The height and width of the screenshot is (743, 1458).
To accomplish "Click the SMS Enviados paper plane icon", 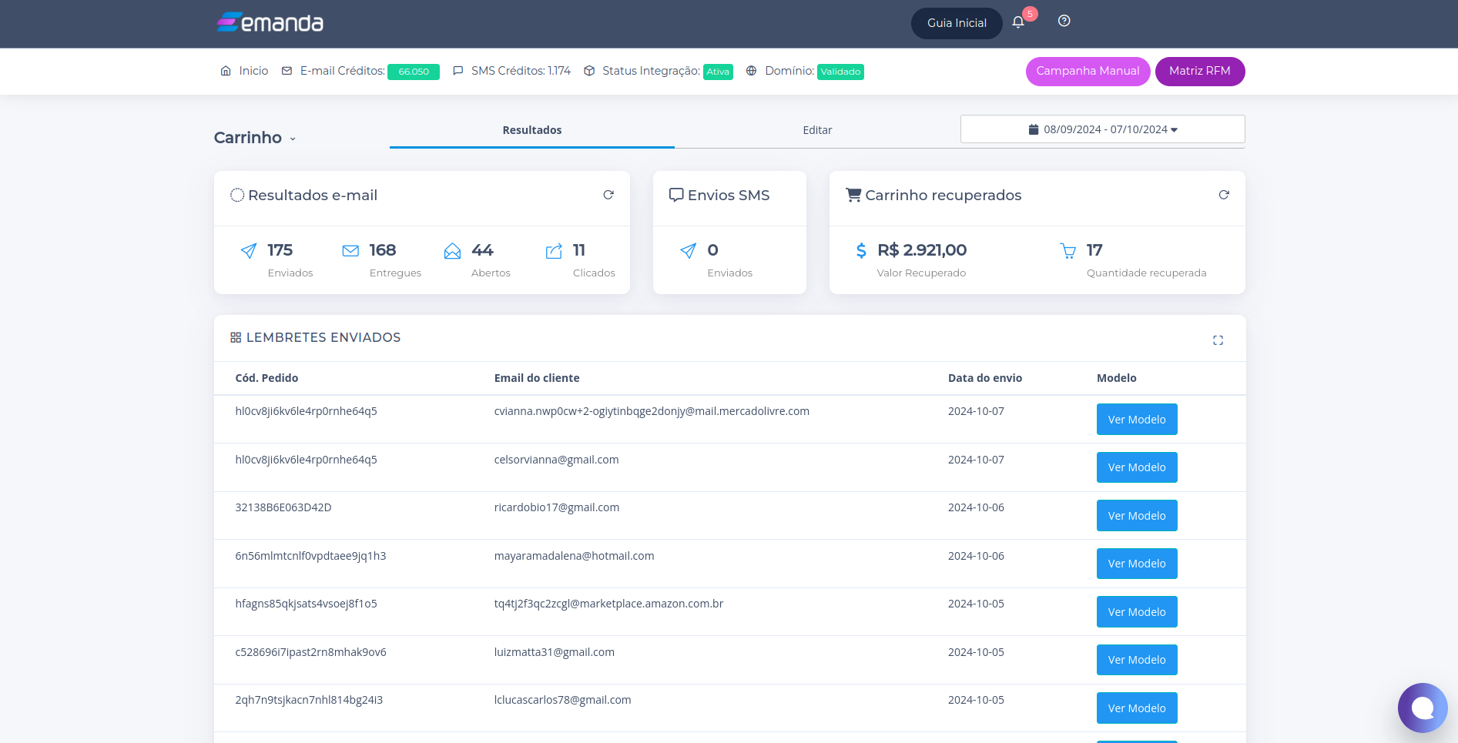I will pos(689,251).
